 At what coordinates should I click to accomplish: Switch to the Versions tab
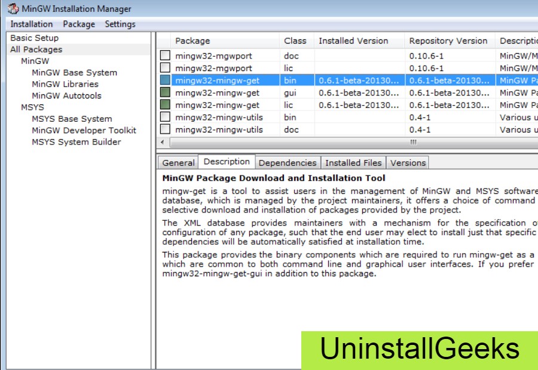point(408,163)
